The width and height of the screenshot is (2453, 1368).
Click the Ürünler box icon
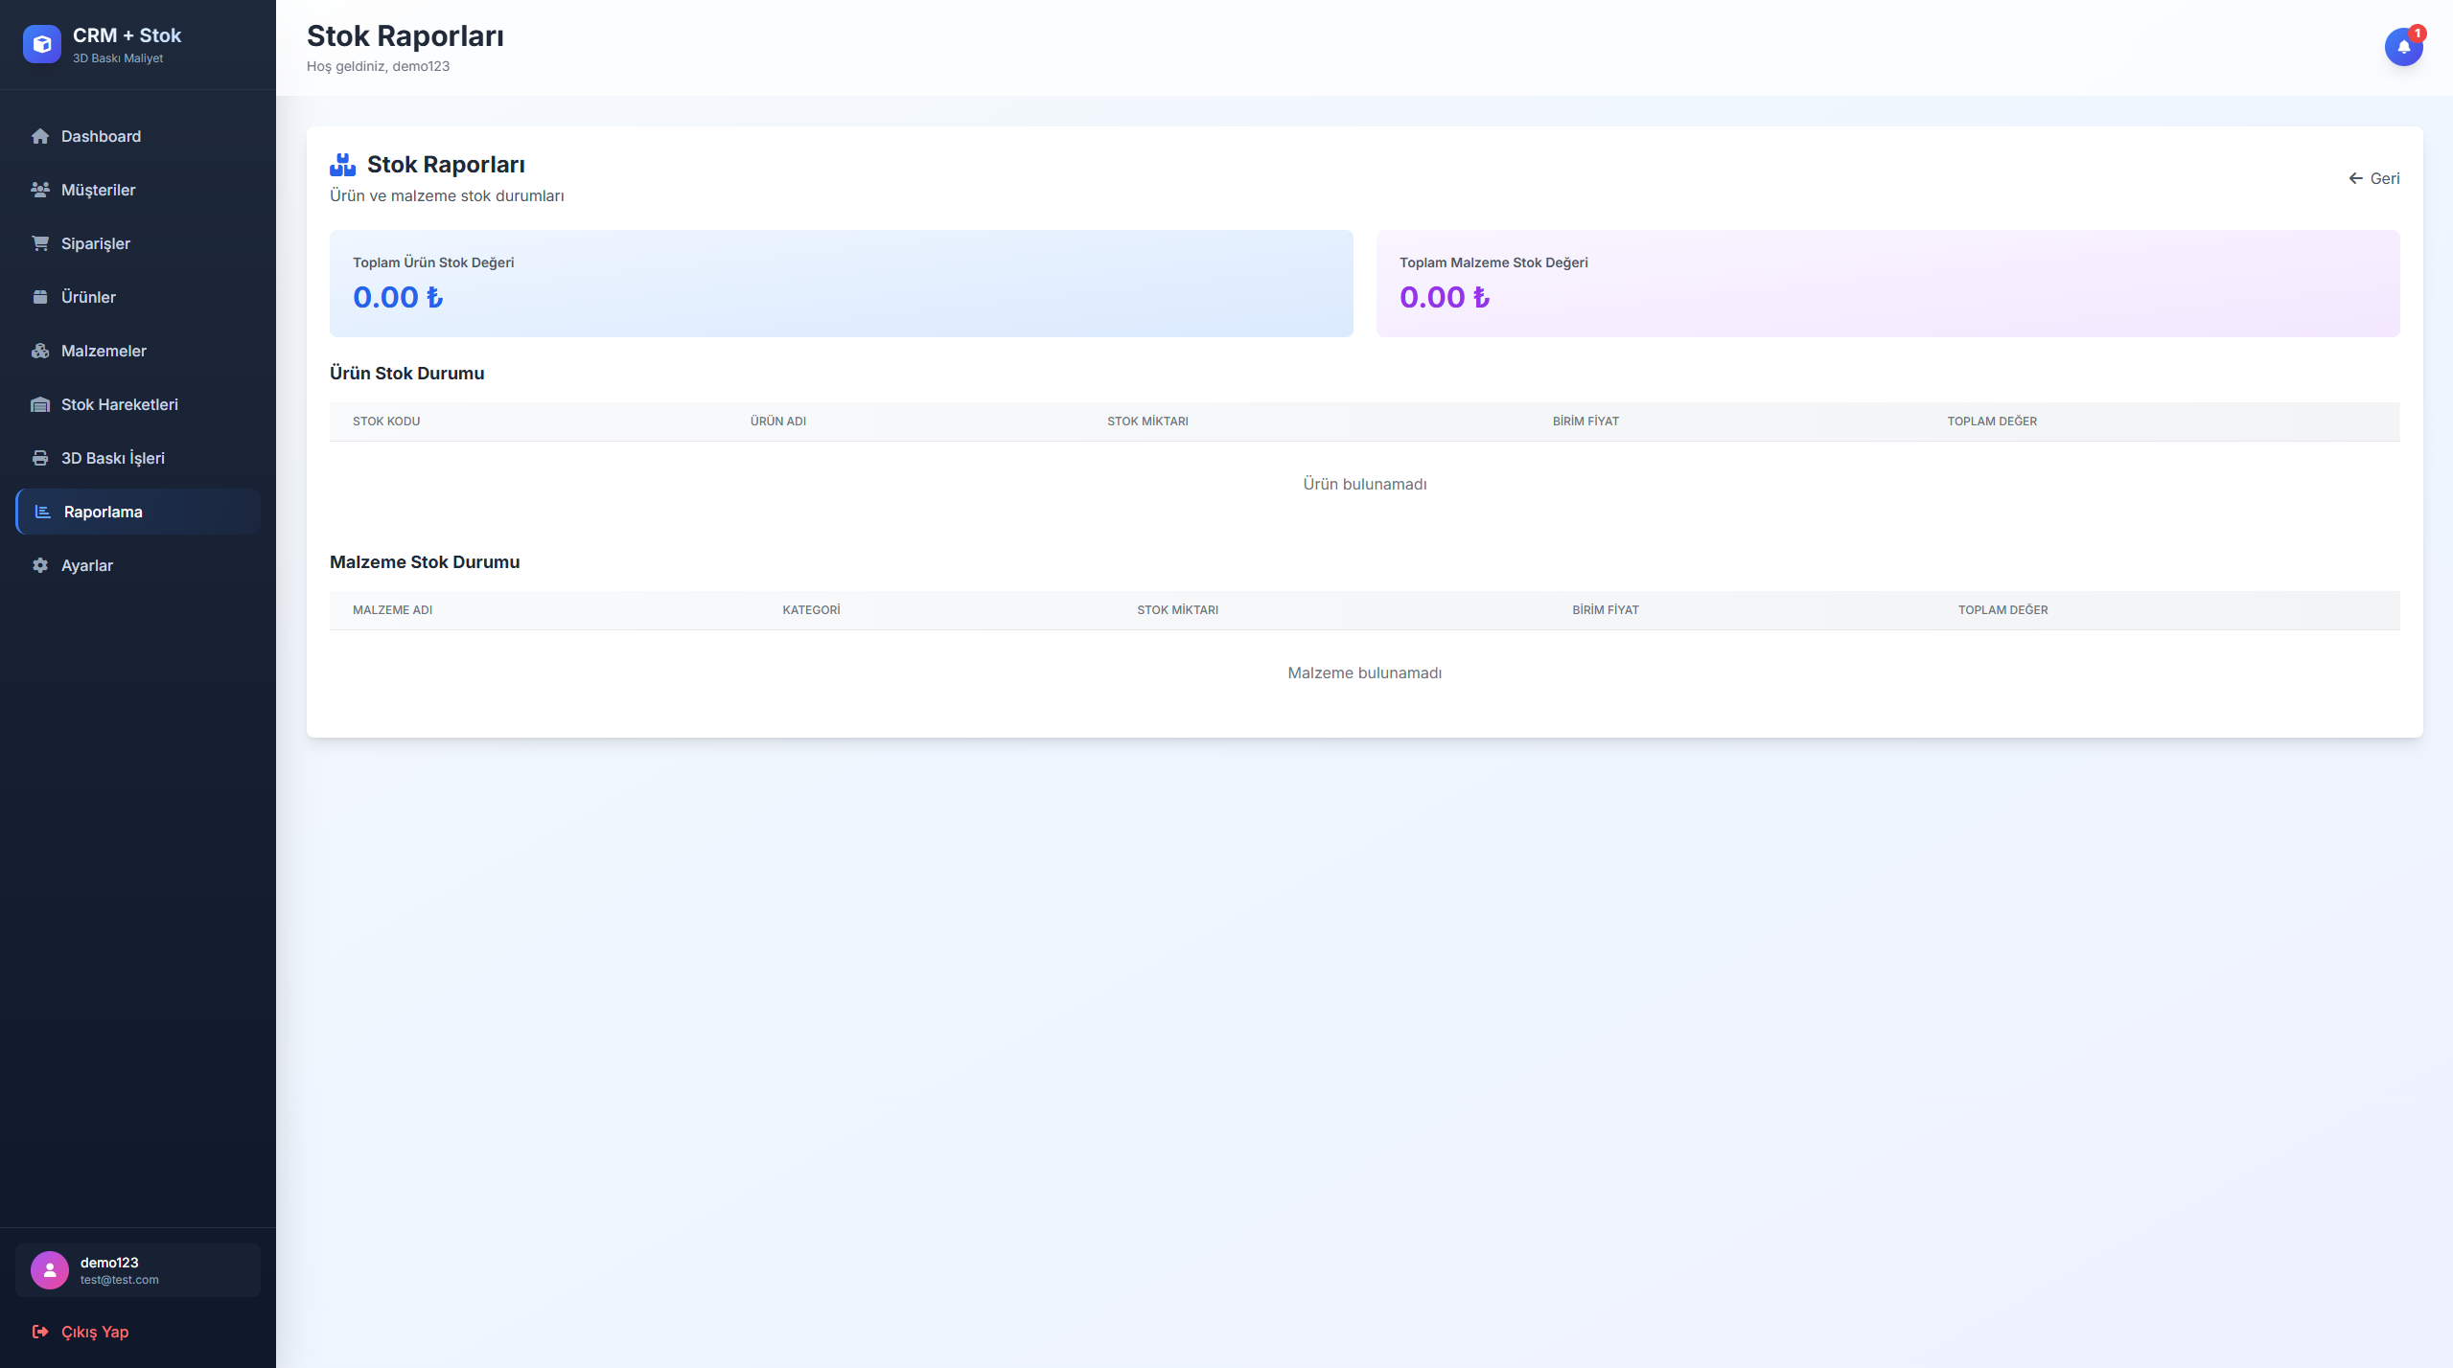point(40,297)
